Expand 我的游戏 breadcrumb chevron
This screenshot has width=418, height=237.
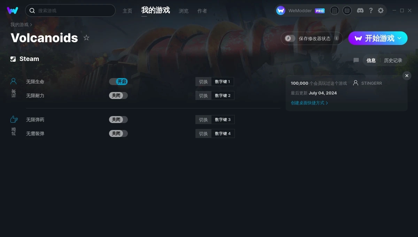(x=31, y=25)
